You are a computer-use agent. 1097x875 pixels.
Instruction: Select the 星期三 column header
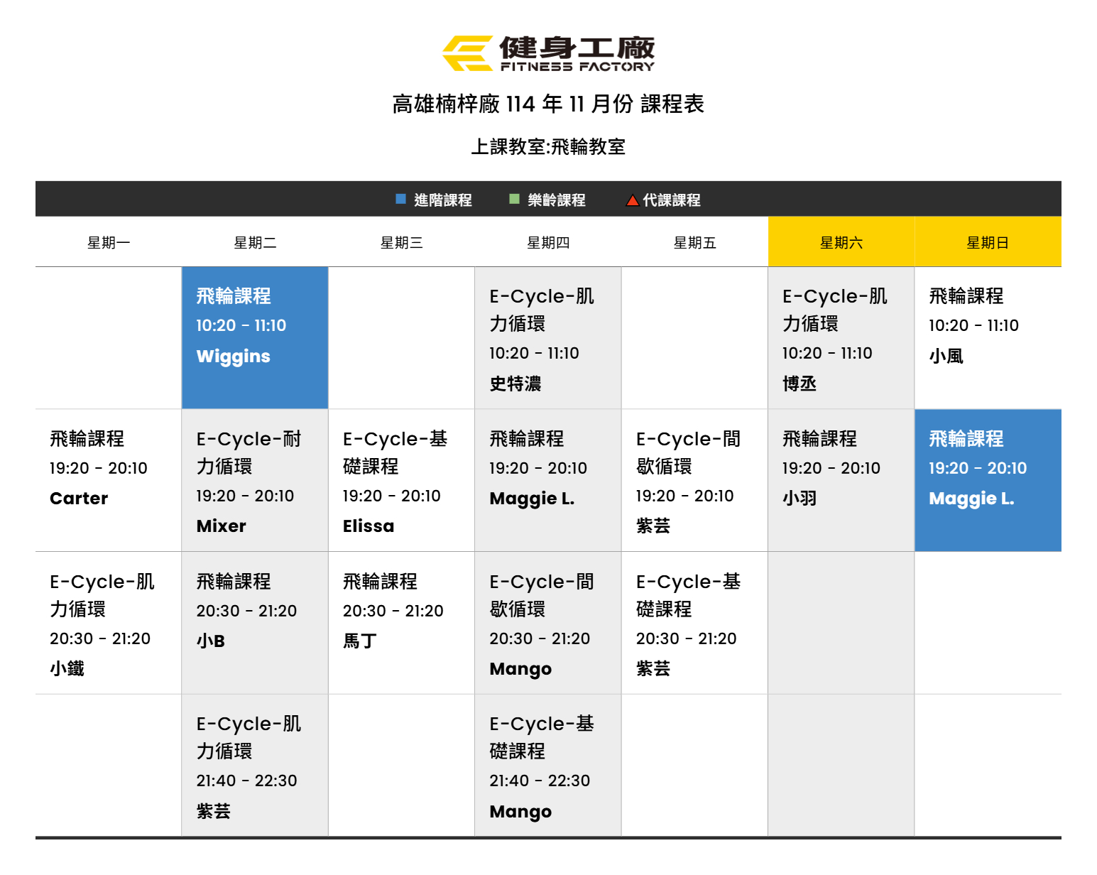(401, 243)
